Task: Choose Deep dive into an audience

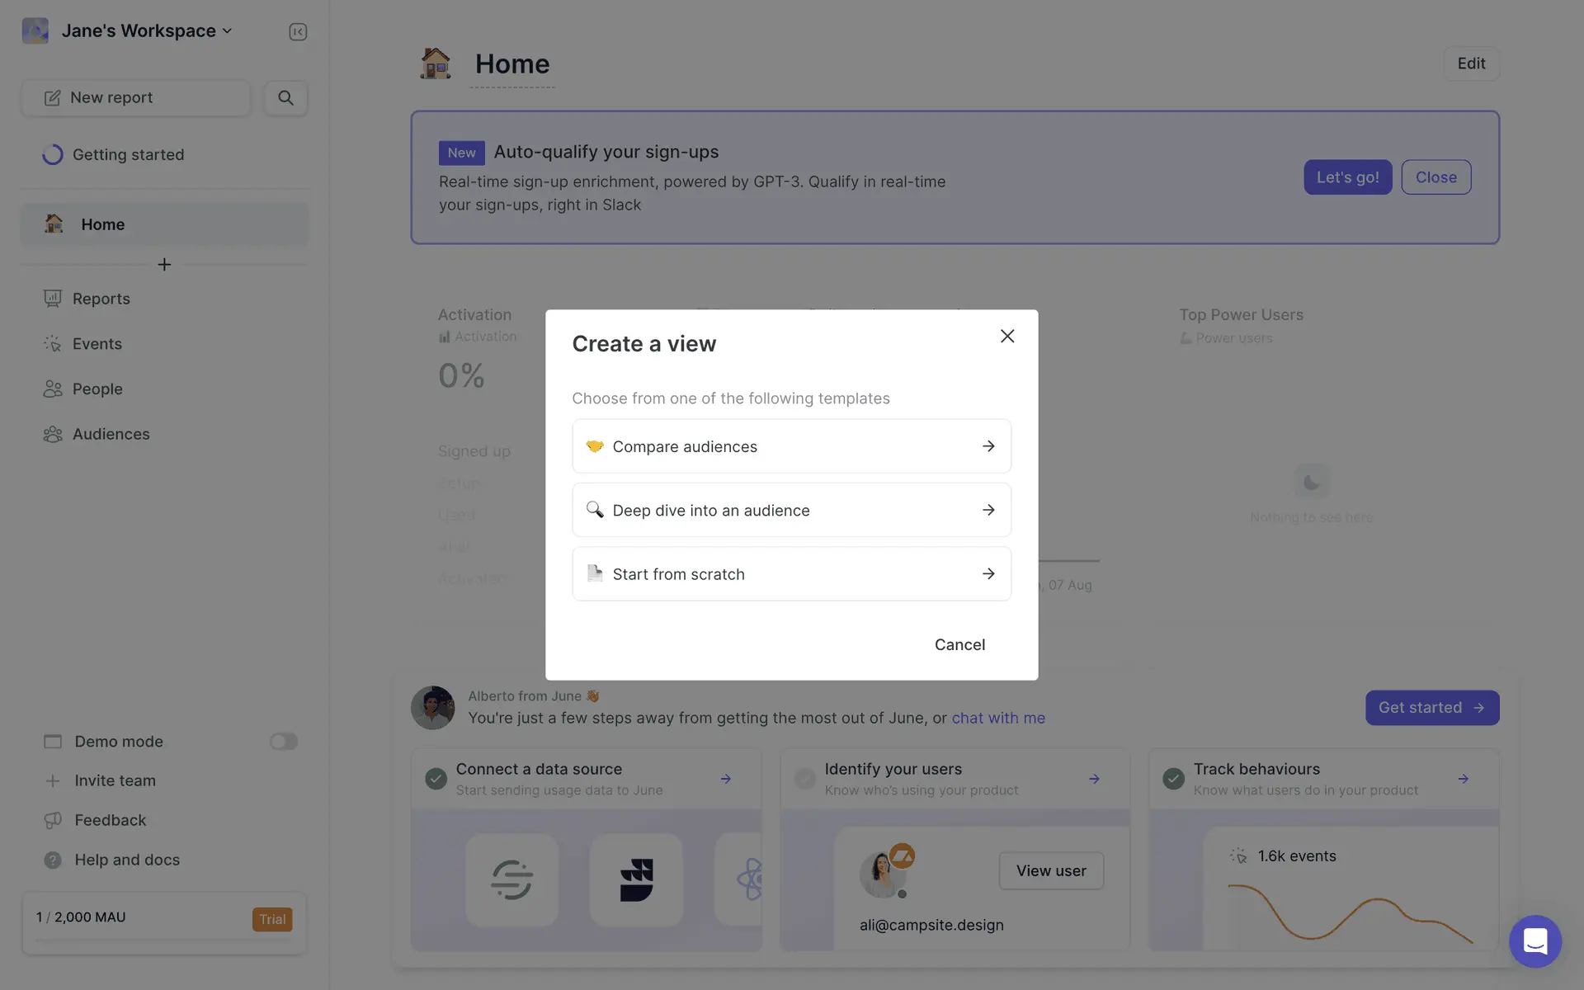Action: (x=791, y=510)
